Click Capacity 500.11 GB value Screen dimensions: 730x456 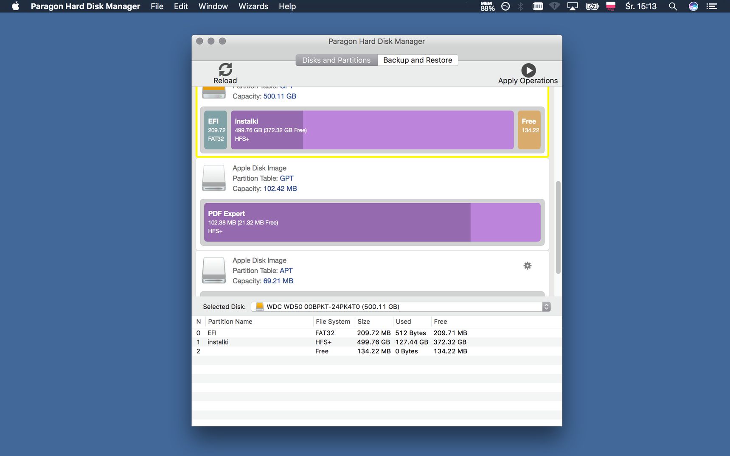(280, 96)
